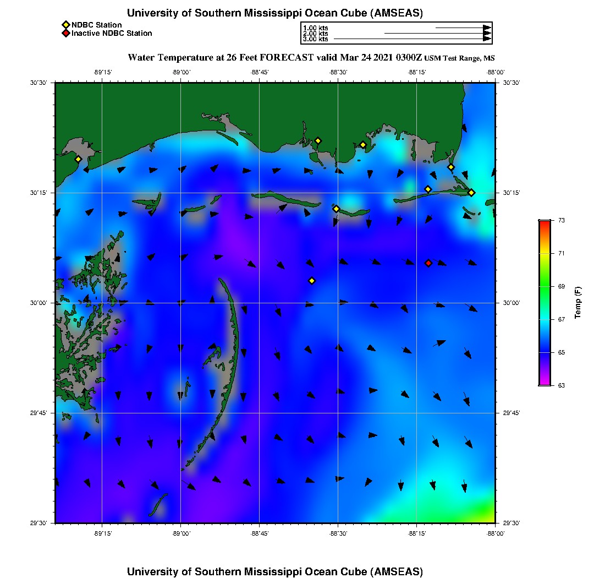Select the 'Water Temperature at 26 Feet FORECAST' heading
This screenshot has height=578, width=605.
[275, 57]
